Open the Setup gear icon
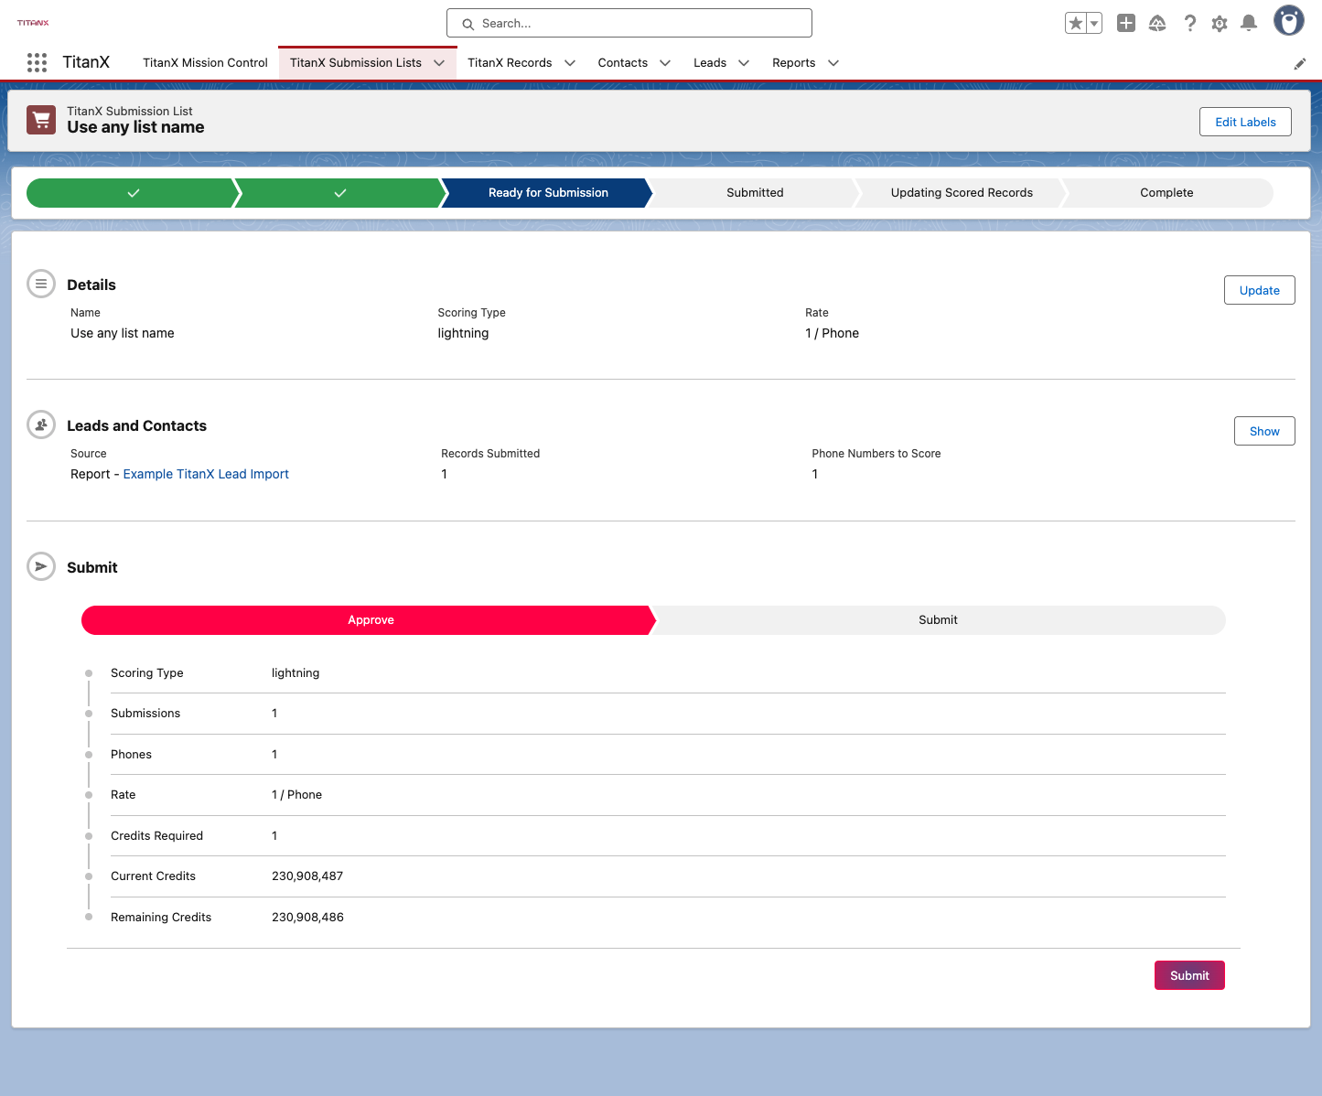Image resolution: width=1322 pixels, height=1096 pixels. point(1220,23)
